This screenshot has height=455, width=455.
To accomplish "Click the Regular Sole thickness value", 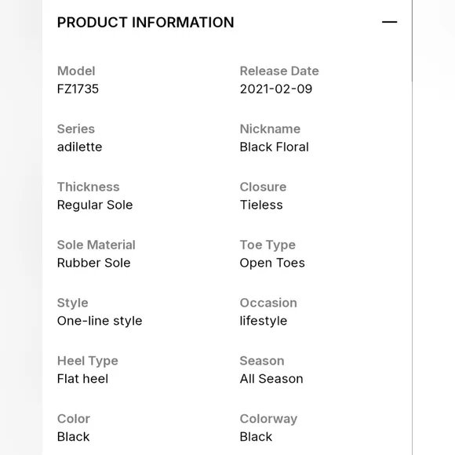I will 95,205.
